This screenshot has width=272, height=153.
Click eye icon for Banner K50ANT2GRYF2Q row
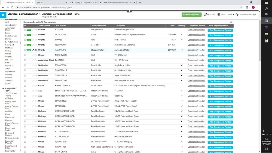(36, 86)
